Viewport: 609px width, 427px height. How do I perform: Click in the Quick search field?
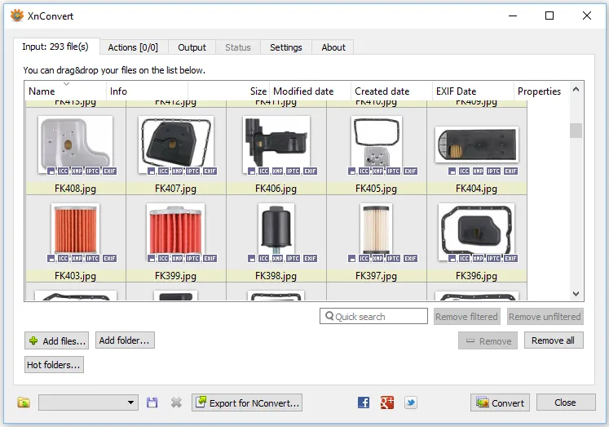379,317
